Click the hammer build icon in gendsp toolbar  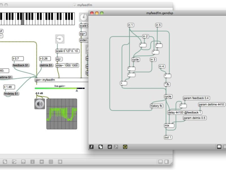click(x=116, y=147)
